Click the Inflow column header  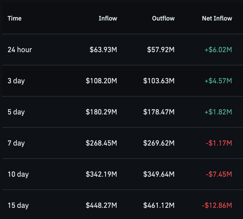pyautogui.click(x=108, y=18)
